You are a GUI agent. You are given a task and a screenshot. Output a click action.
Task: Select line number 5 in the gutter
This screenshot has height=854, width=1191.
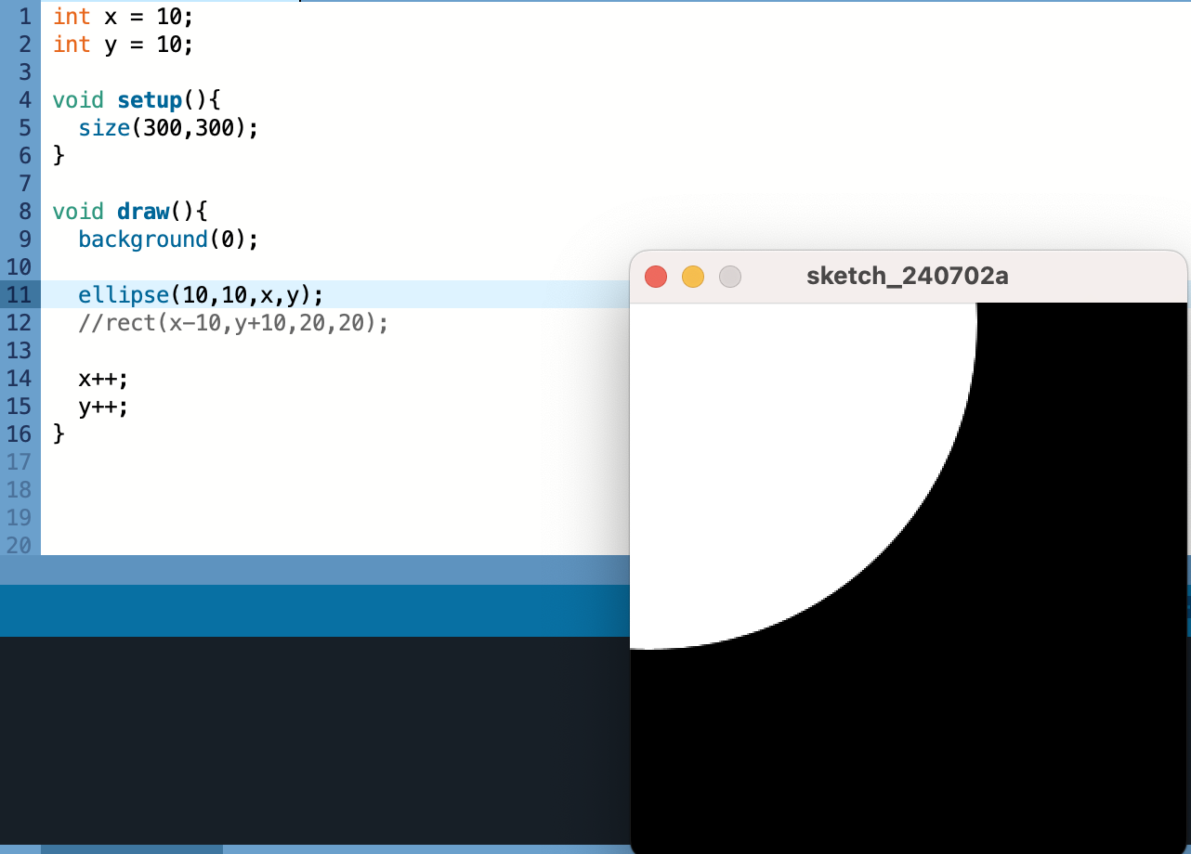click(24, 128)
